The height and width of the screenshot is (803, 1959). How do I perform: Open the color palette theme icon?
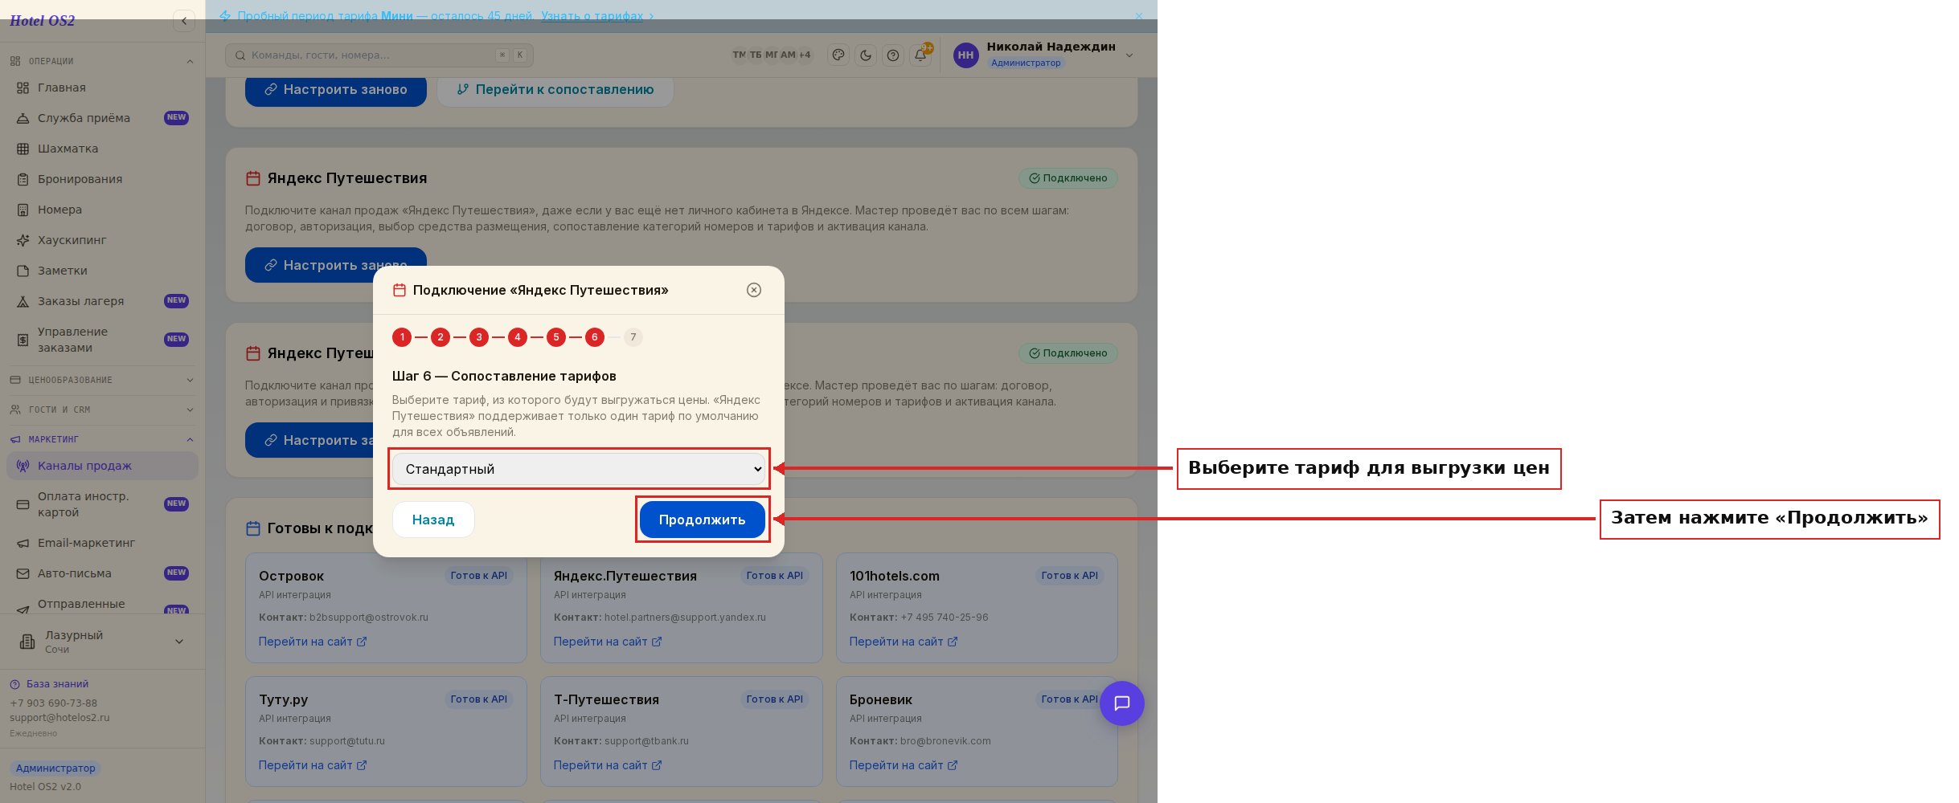click(838, 55)
